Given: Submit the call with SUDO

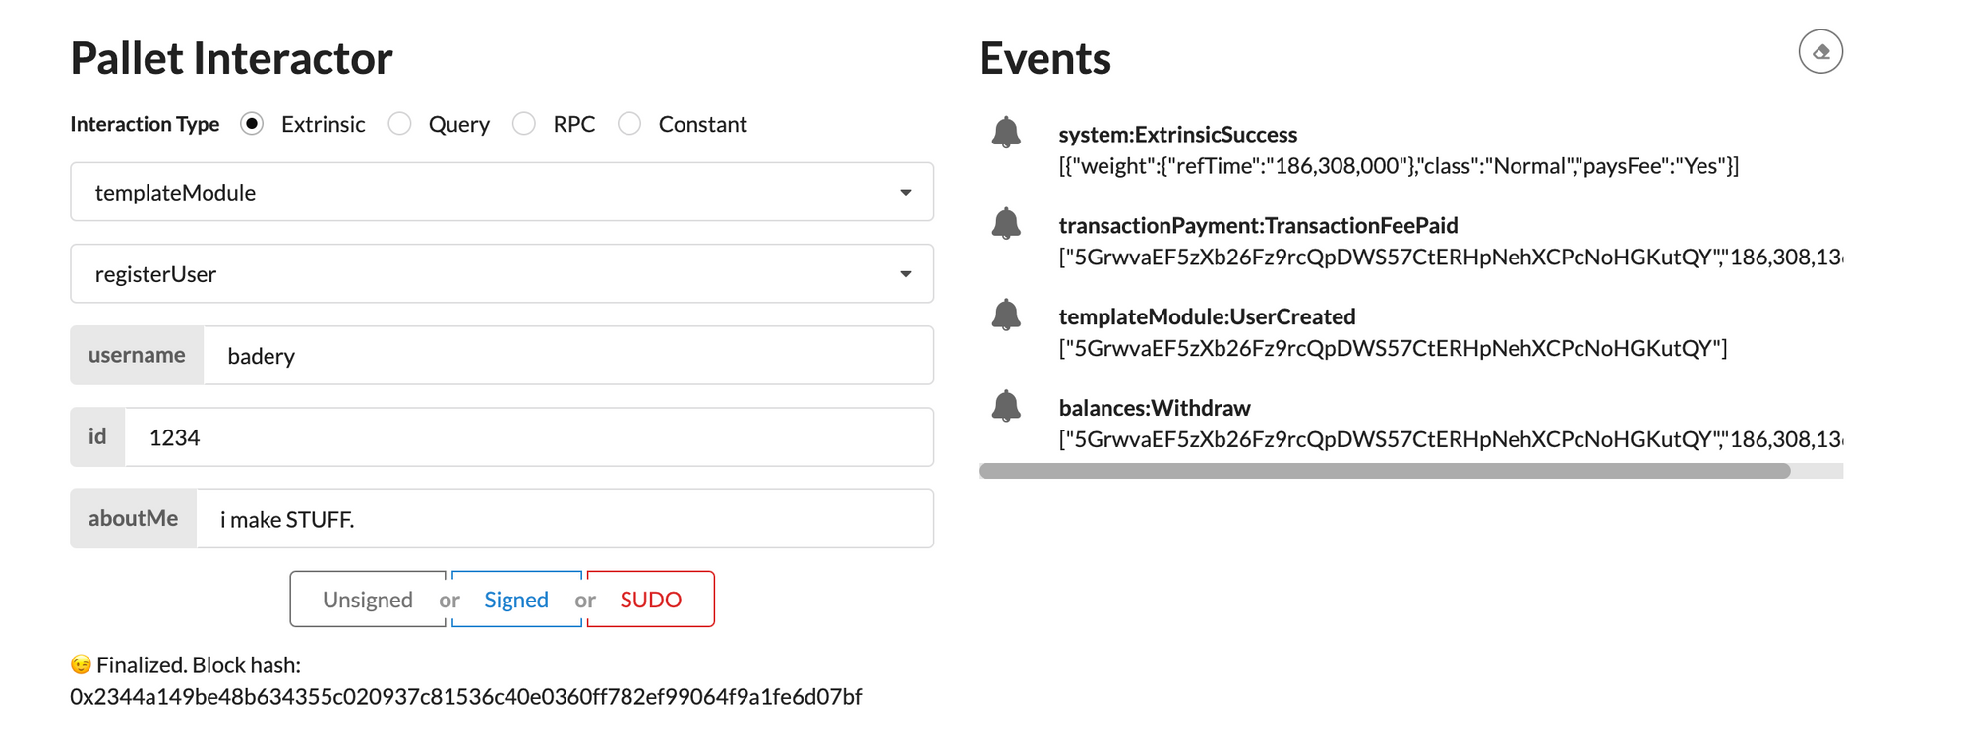Looking at the screenshot, I should tap(650, 600).
